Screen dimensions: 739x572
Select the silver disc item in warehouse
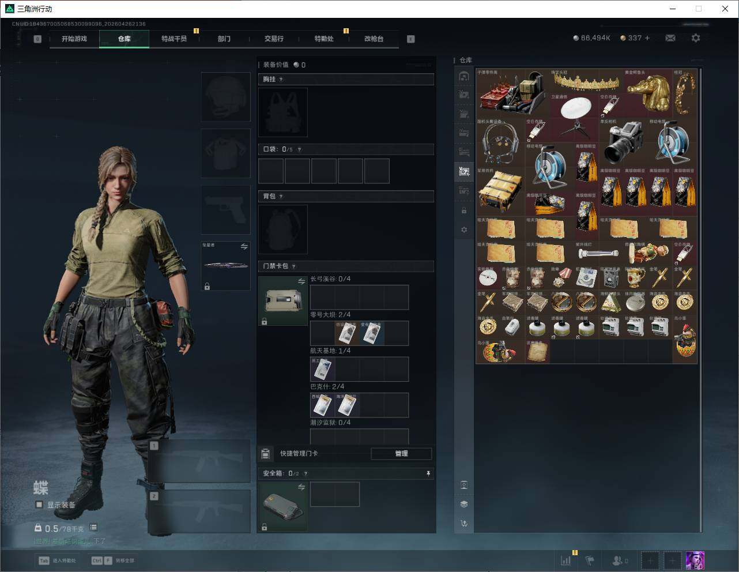489,278
